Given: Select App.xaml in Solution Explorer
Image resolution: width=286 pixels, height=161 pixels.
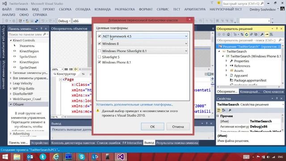Looking at the screenshot, I should [x=241, y=76].
